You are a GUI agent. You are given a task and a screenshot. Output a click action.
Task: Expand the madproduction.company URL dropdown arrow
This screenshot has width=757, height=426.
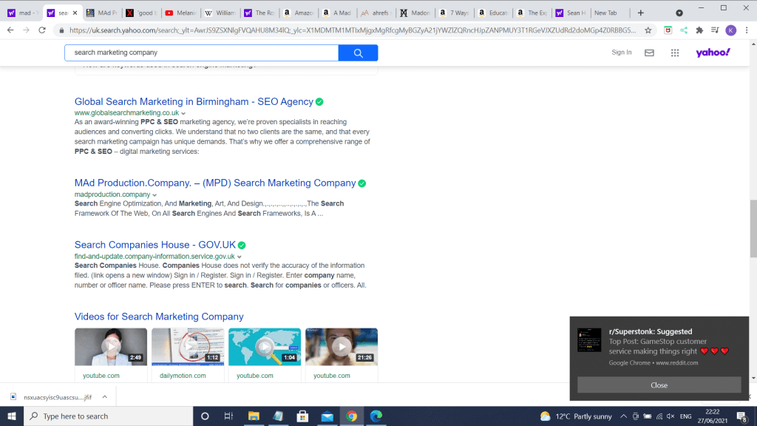[x=155, y=195]
